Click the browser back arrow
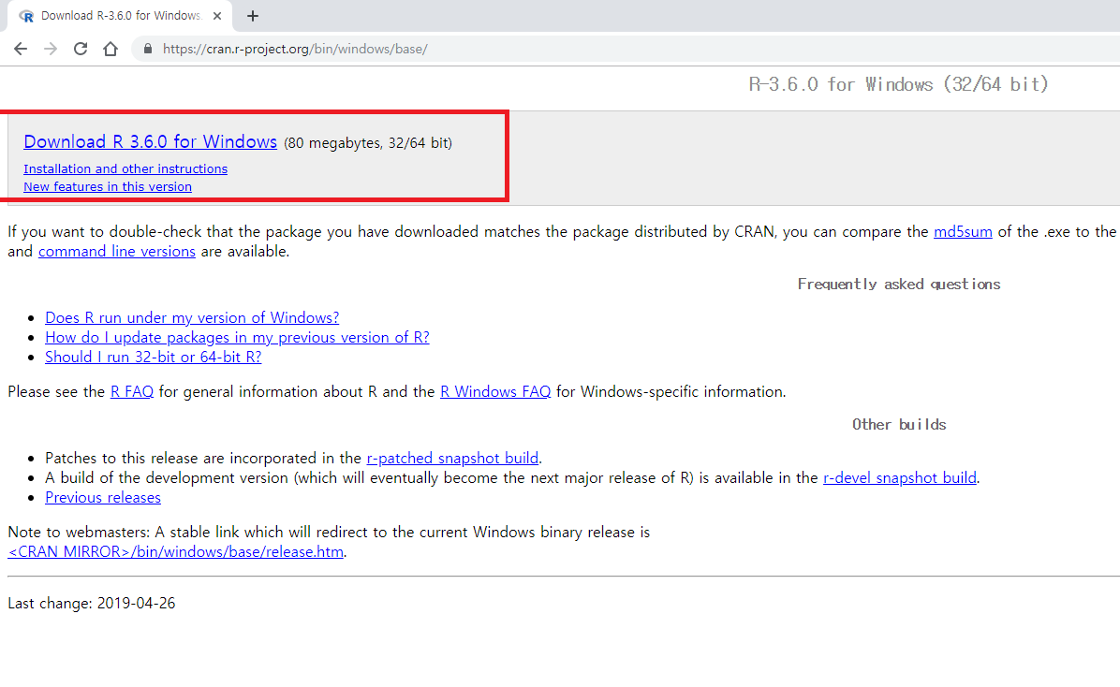 tap(21, 49)
